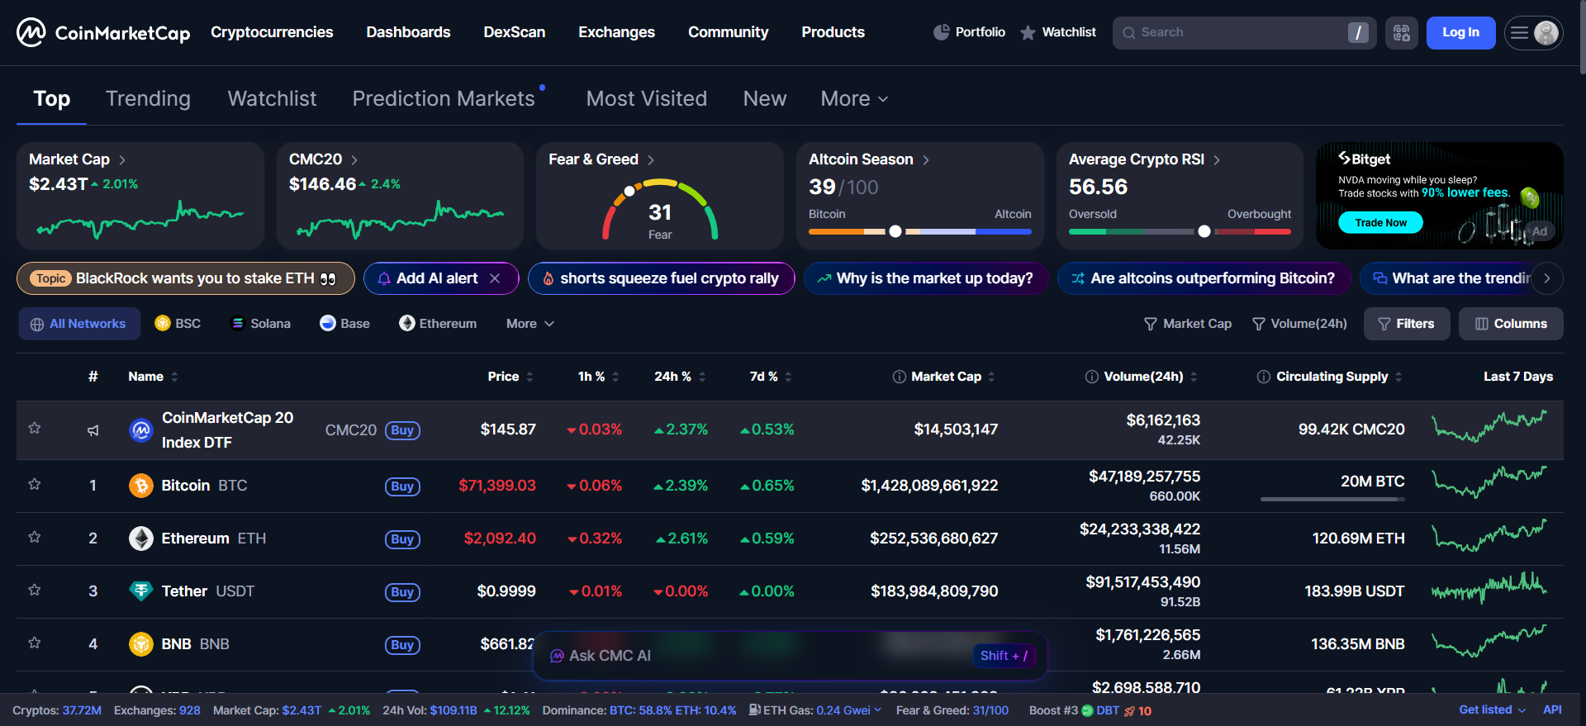Dismiss the Add AI alert chip

pos(495,278)
